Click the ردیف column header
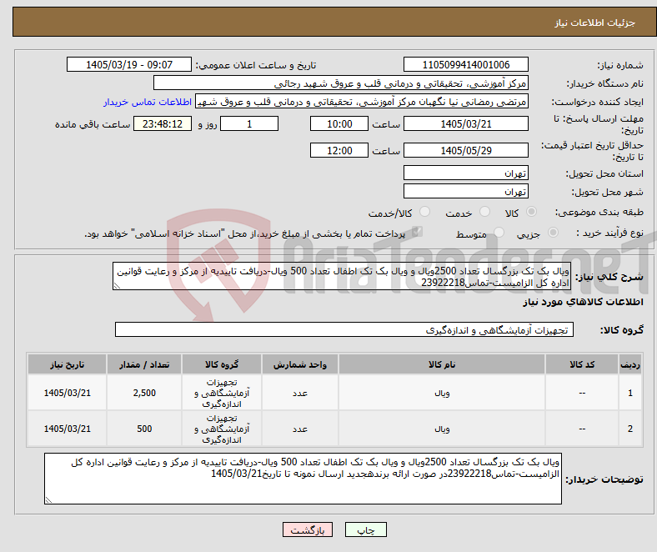The width and height of the screenshot is (657, 552). click(x=630, y=364)
